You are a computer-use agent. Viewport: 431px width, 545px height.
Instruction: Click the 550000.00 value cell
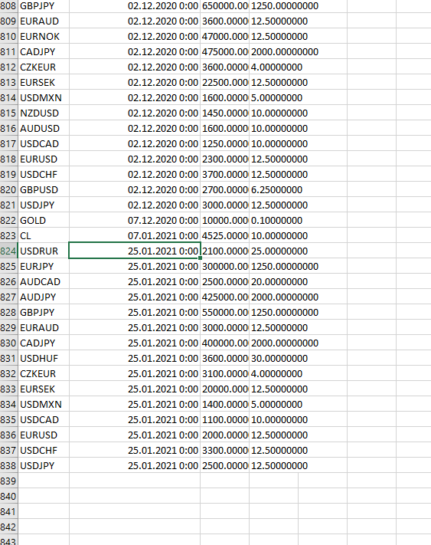pos(224,312)
